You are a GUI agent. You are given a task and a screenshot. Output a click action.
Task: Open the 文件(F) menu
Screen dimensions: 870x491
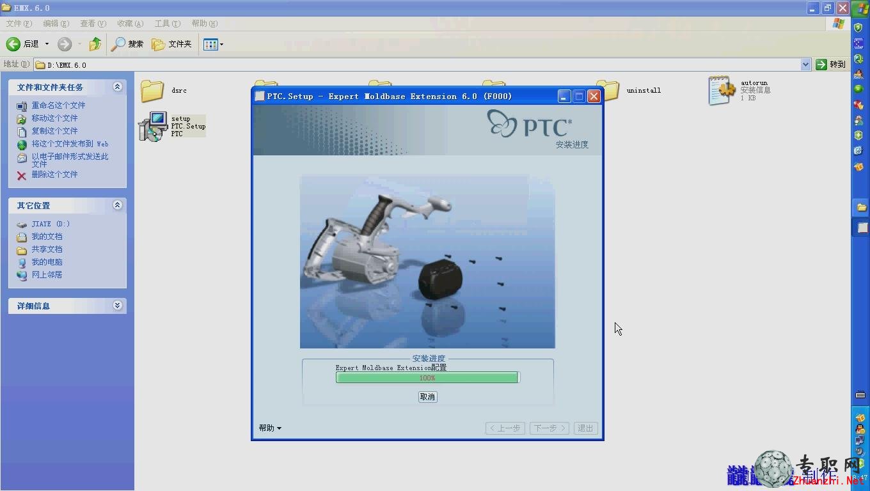coord(19,24)
